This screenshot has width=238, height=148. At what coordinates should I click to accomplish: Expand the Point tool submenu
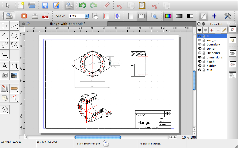[x=5, y=26]
